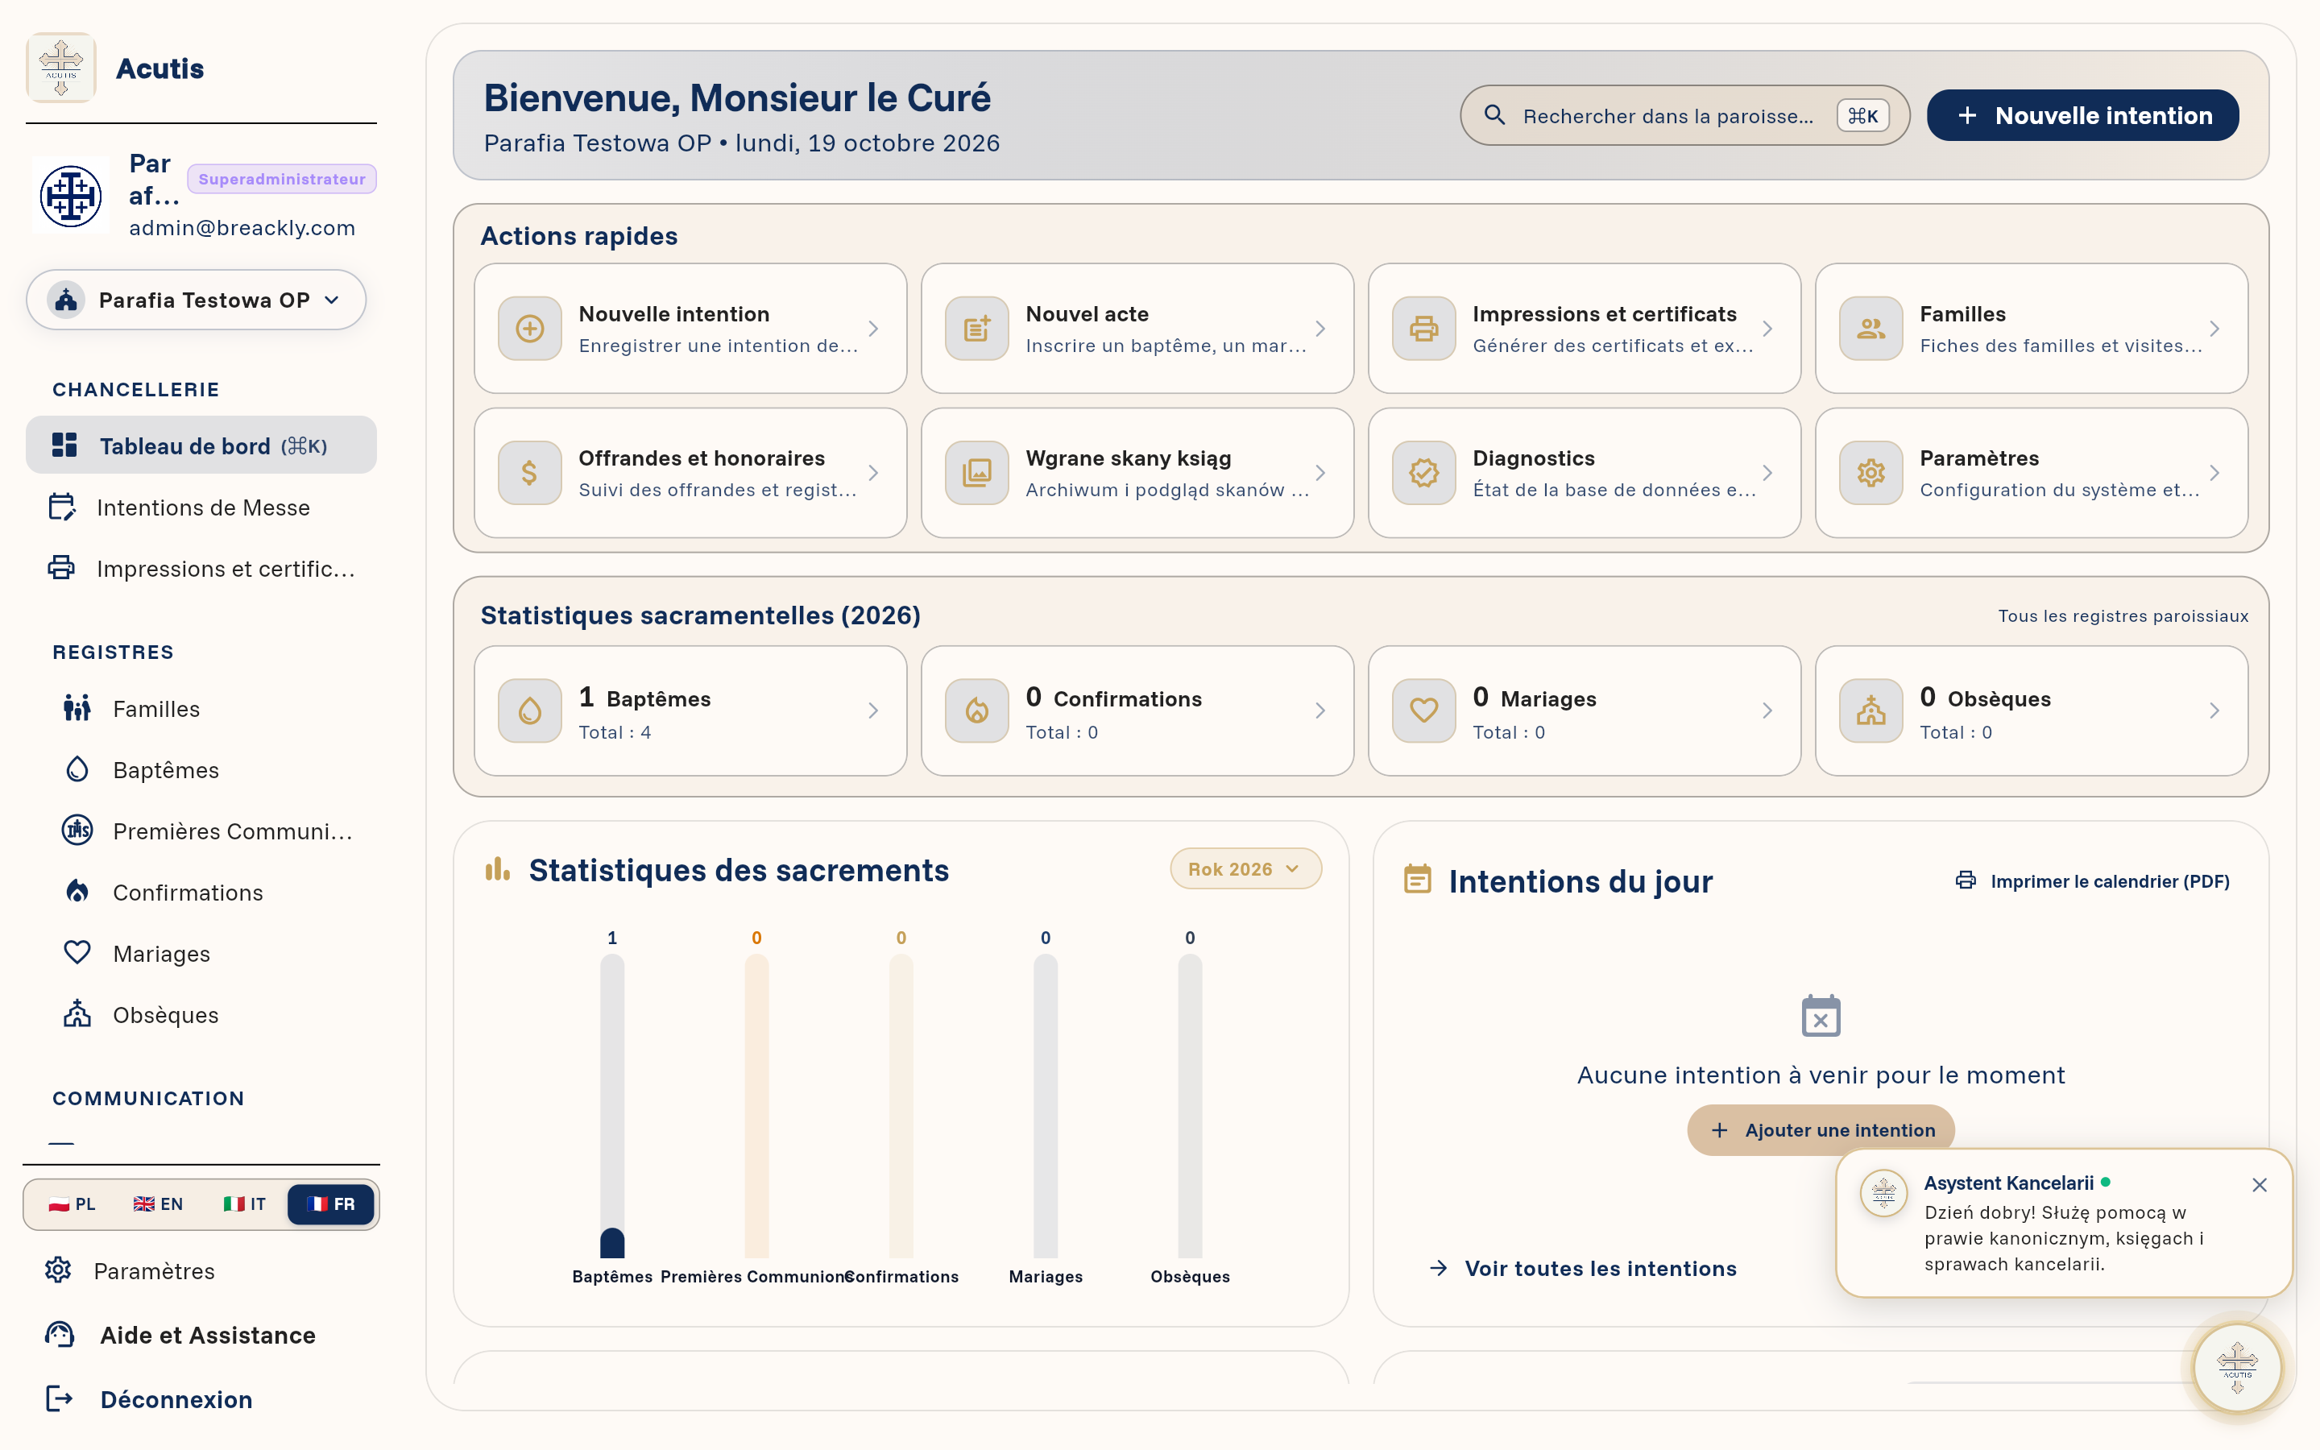Switch language to EN
This screenshot has height=1450, width=2320.
[158, 1203]
